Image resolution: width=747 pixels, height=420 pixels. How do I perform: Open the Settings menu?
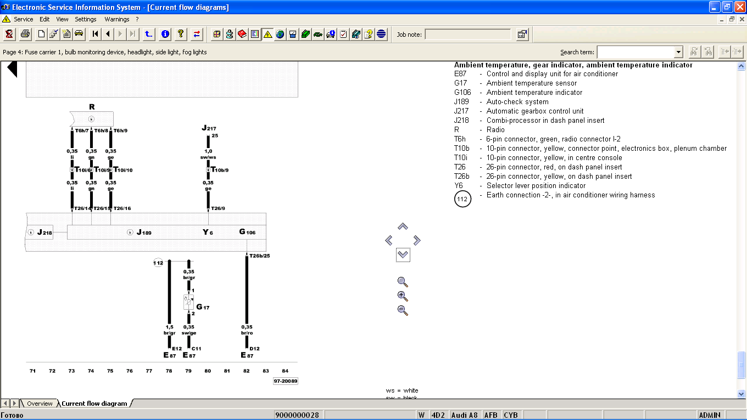tap(86, 19)
